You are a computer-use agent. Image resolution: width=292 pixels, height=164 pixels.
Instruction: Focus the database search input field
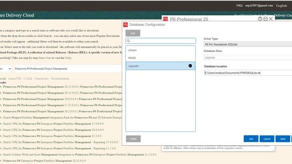click(161, 41)
